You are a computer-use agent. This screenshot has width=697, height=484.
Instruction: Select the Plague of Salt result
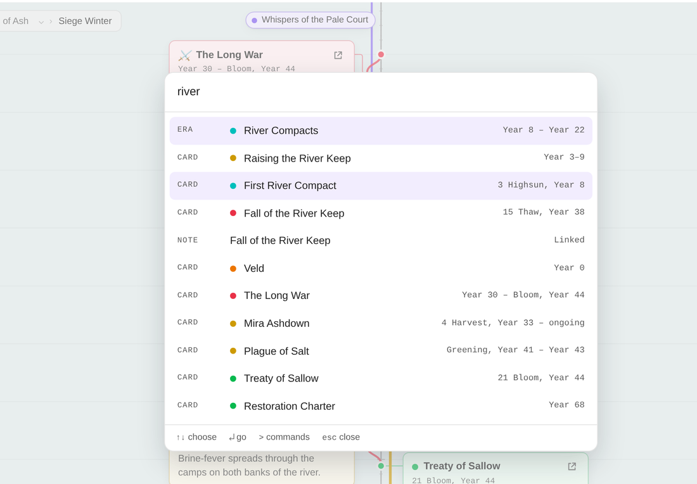(381, 351)
